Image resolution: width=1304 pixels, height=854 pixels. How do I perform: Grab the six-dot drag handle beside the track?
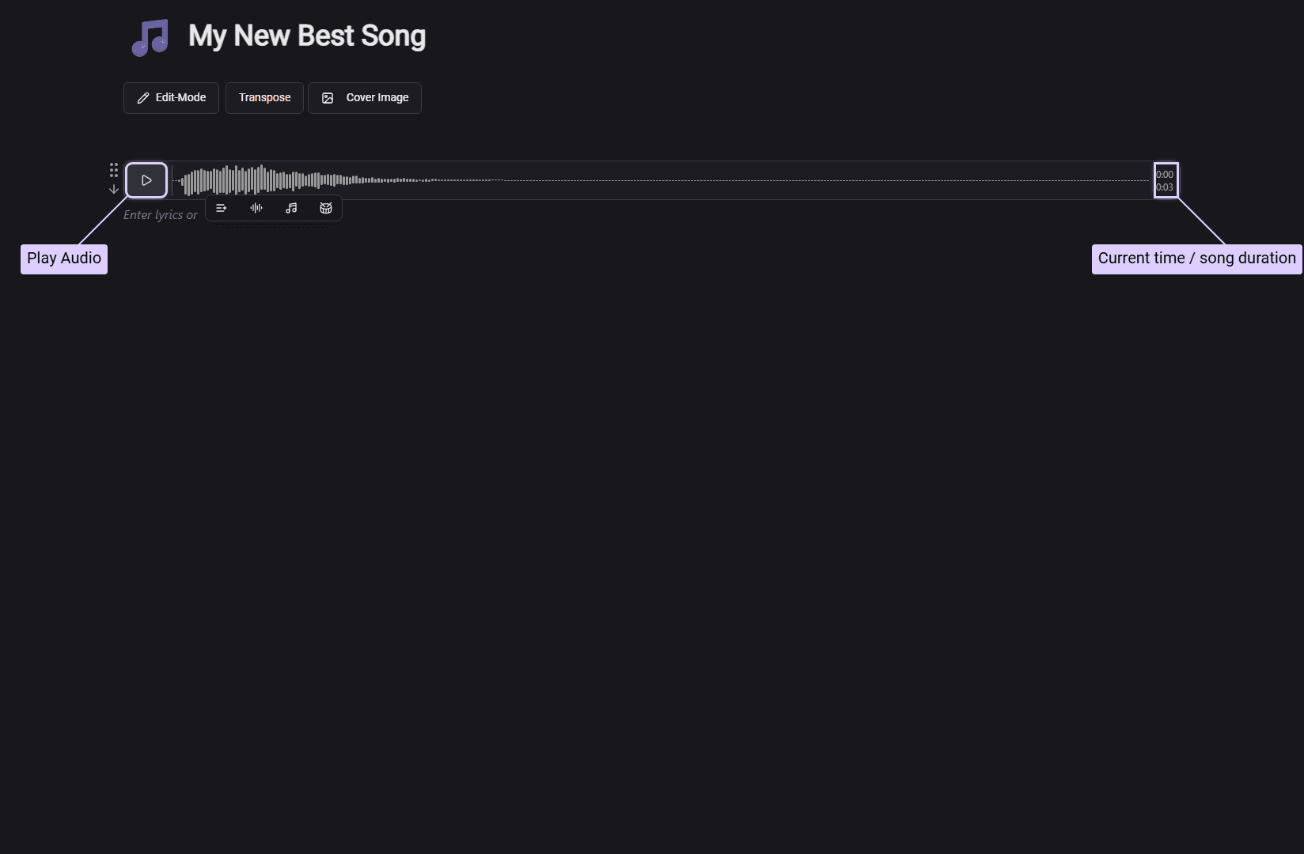click(113, 171)
